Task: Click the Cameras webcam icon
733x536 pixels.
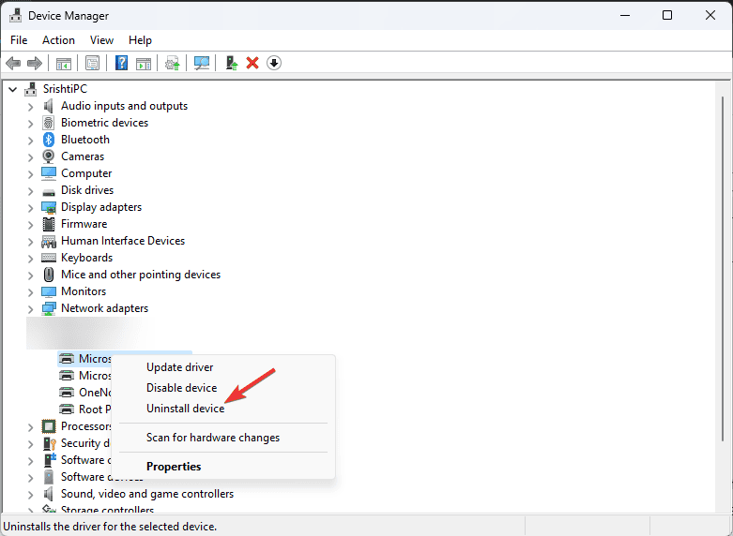Action: tap(49, 156)
